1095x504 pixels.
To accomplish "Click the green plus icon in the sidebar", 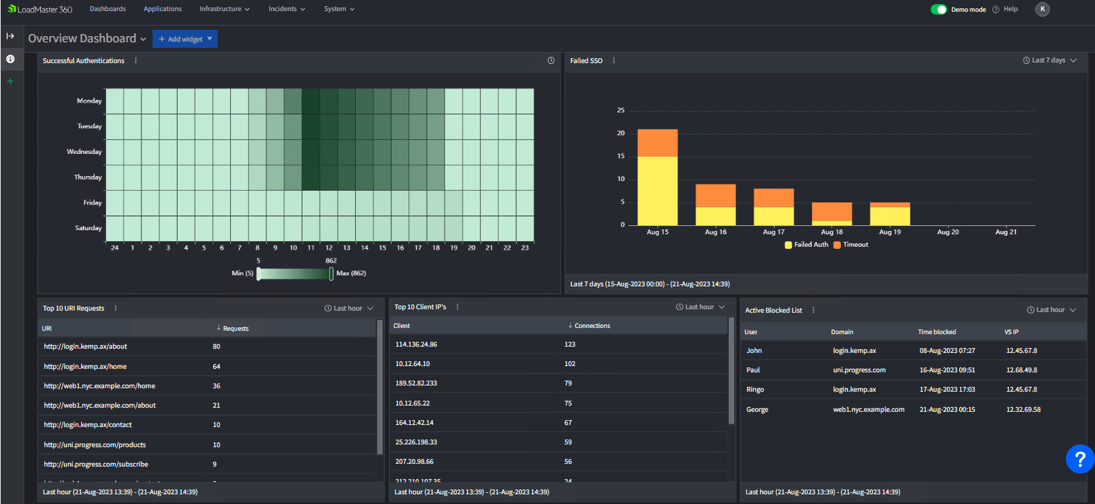I will point(10,81).
